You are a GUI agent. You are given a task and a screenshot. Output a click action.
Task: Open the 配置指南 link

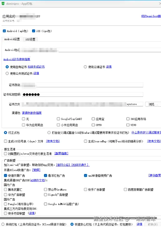tap(61, 153)
